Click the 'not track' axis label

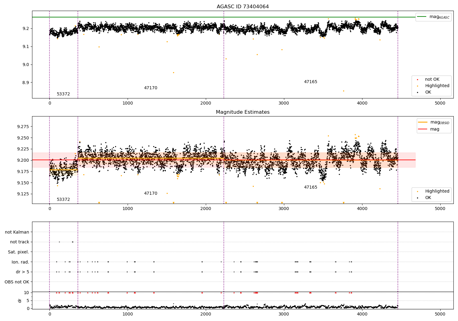20,242
